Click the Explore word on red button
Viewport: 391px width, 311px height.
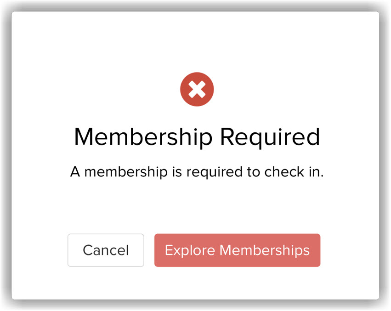coord(190,250)
